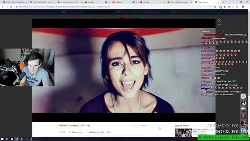
Task: Minimize the video popup with dash icon
Action: pyautogui.click(x=220, y=25)
